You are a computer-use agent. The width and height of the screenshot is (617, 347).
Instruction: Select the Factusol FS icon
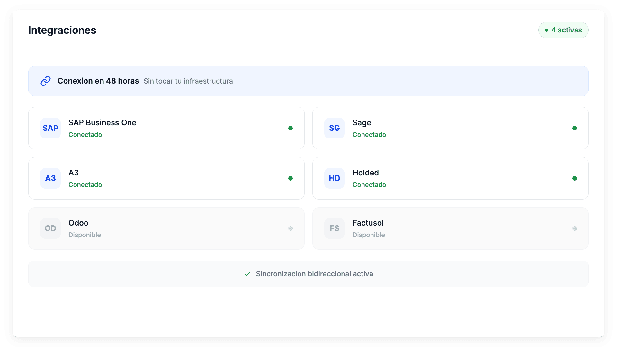[x=334, y=228]
